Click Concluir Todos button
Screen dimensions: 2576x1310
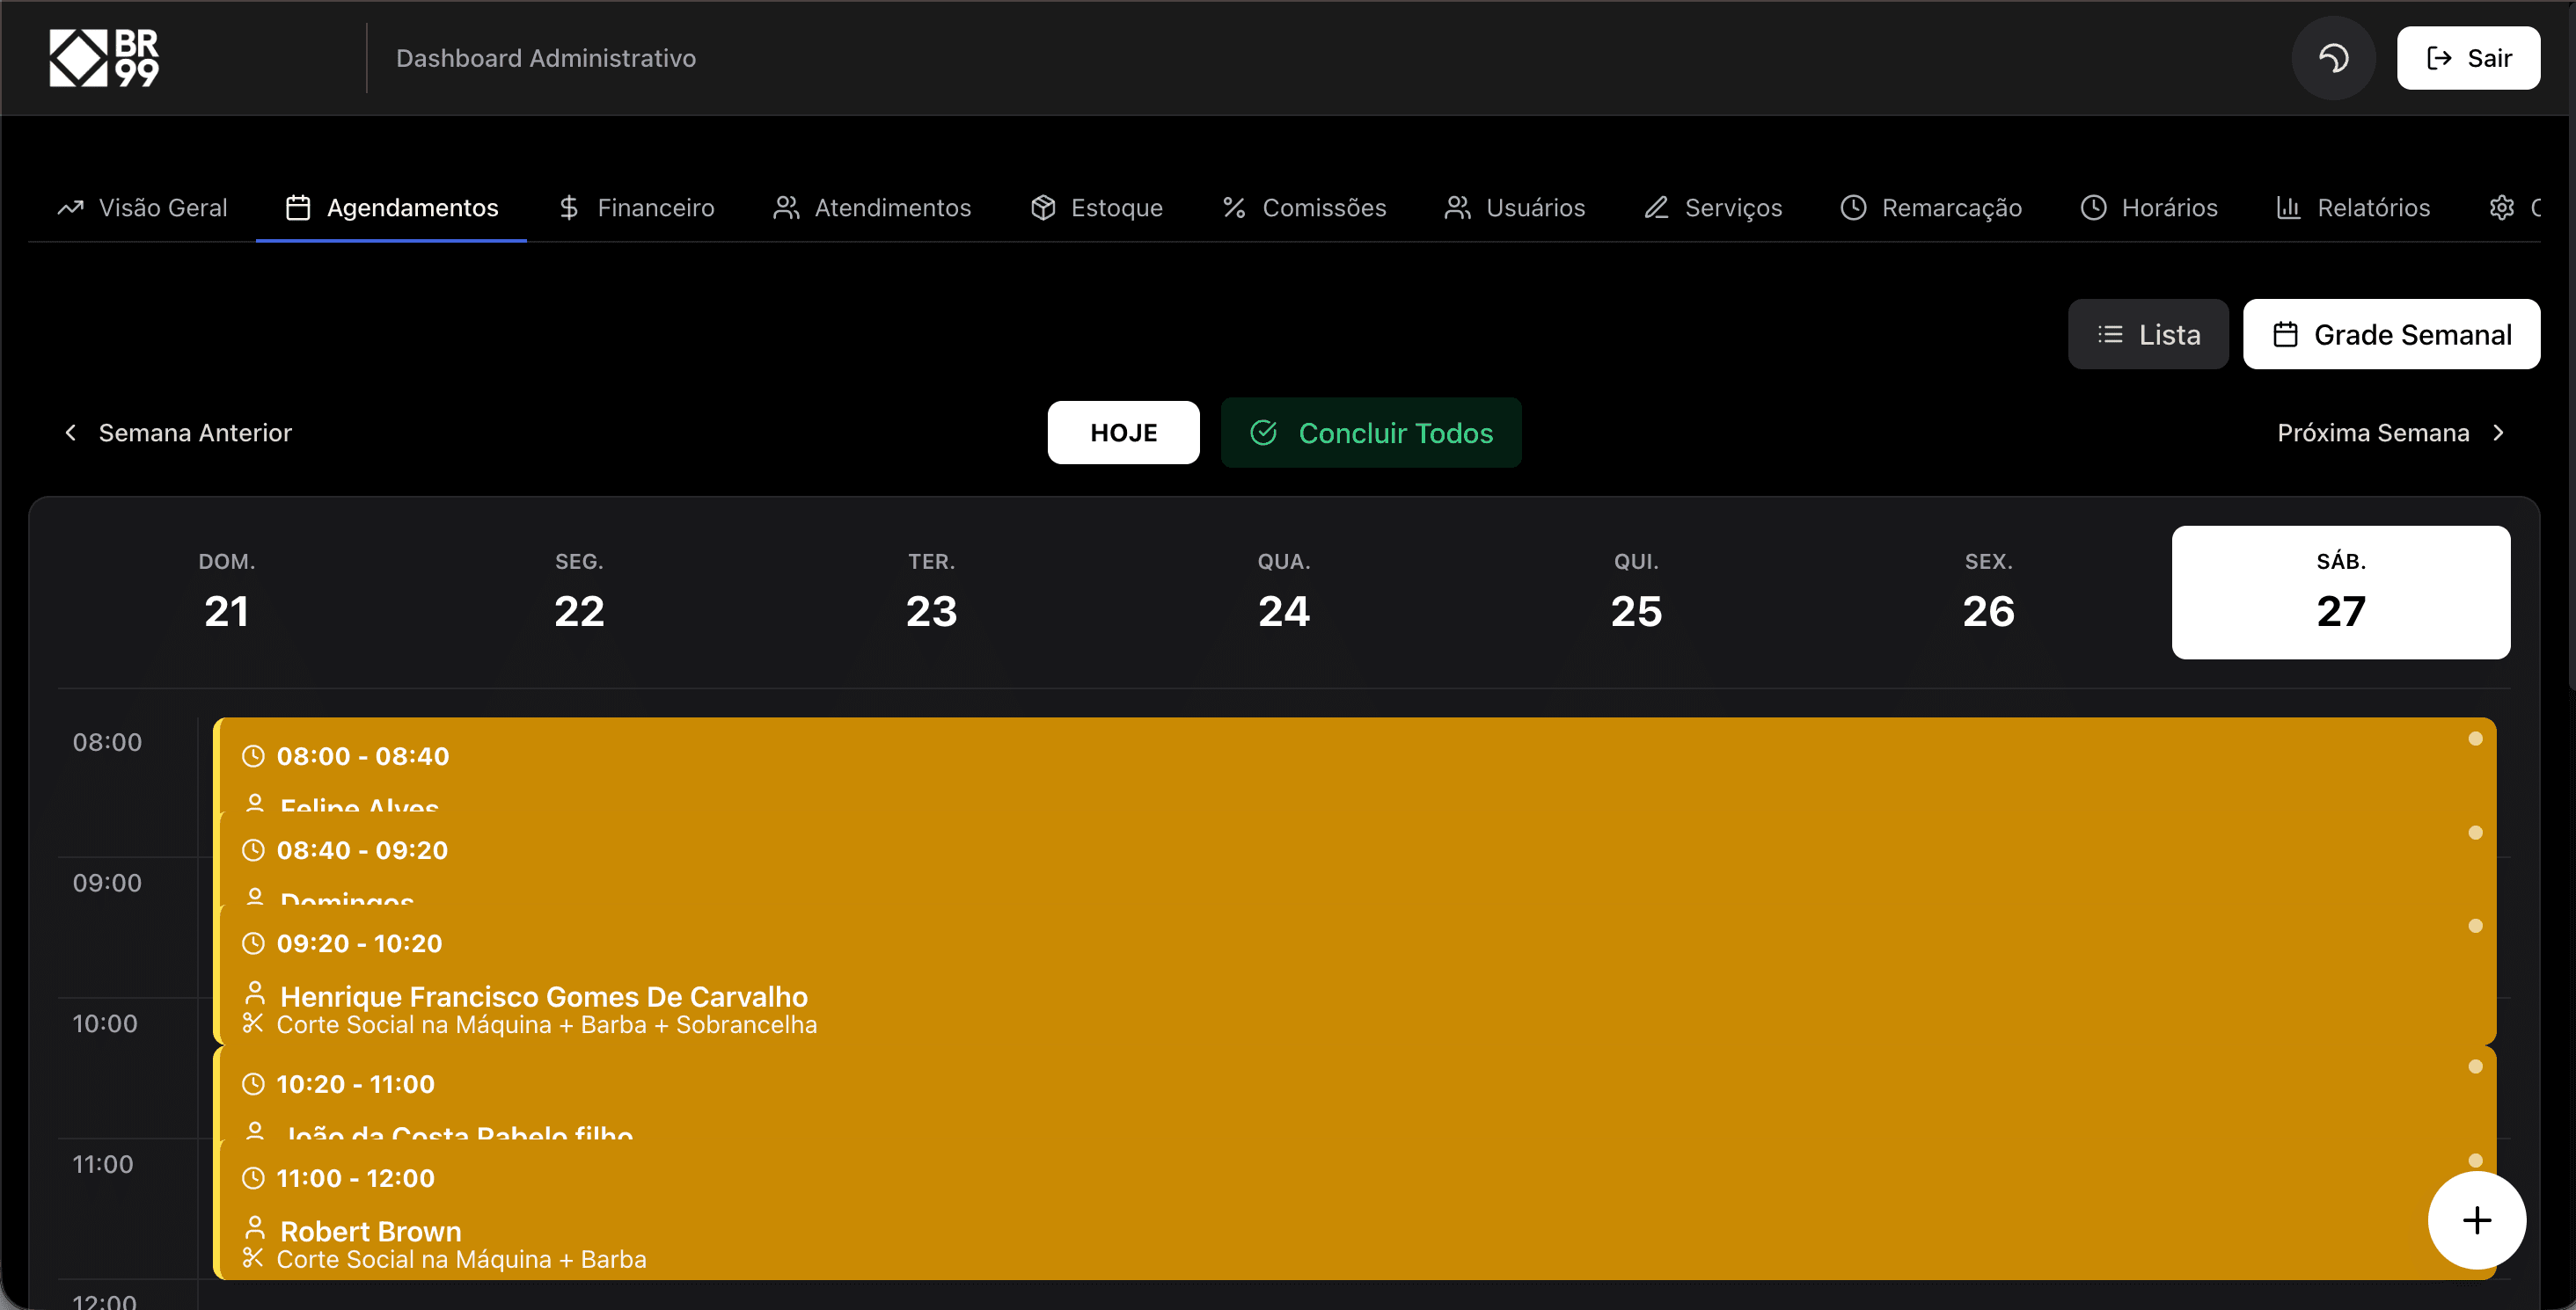[x=1371, y=433]
